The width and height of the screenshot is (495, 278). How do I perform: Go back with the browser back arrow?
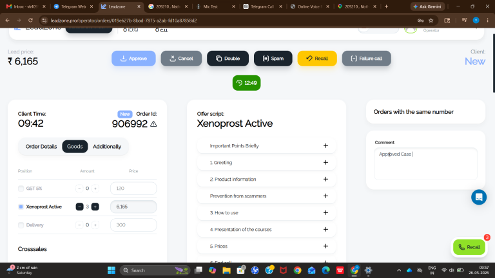pos(8,20)
